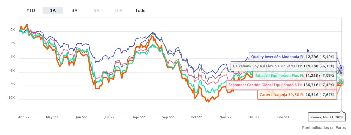
Task: Click the Viernes, Mar 24, 2023 date label
Action: click(327, 117)
